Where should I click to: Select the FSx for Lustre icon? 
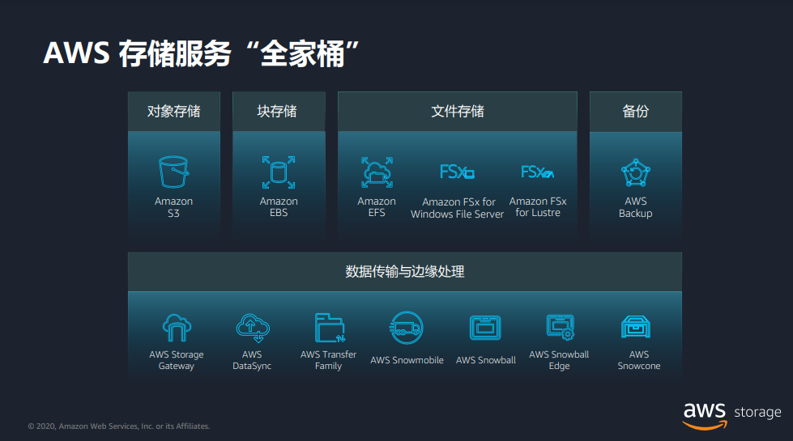[537, 172]
